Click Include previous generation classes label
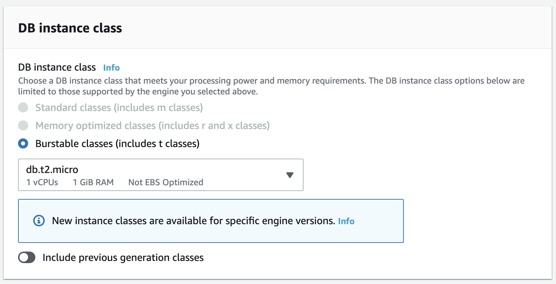The image size is (556, 284). click(123, 257)
